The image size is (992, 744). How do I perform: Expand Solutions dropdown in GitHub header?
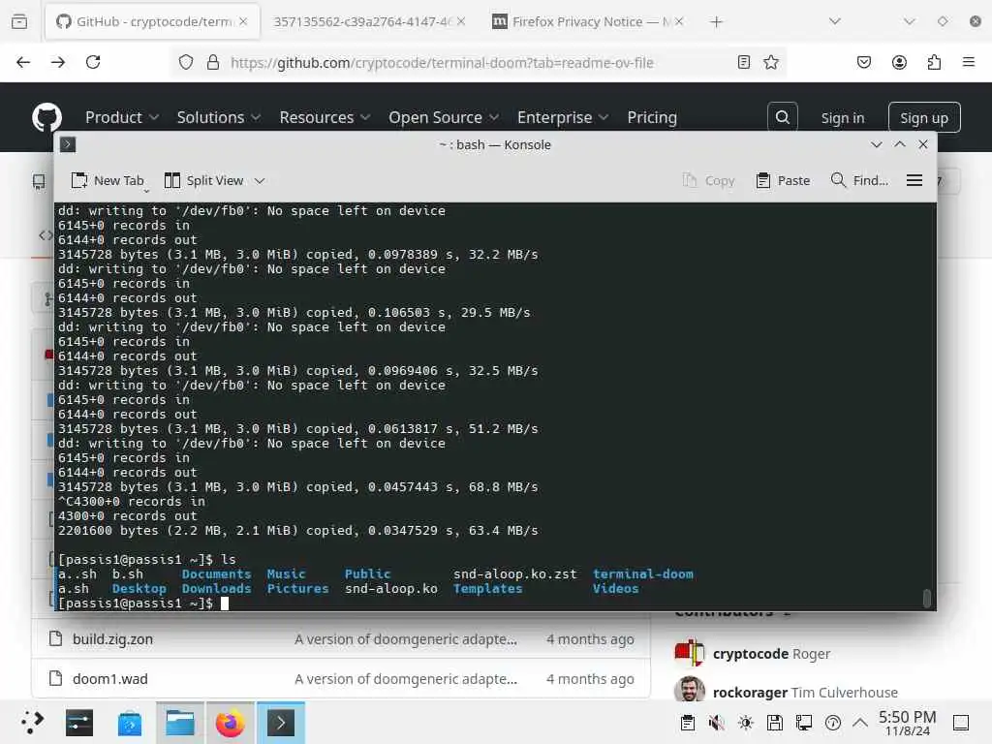[x=219, y=117]
